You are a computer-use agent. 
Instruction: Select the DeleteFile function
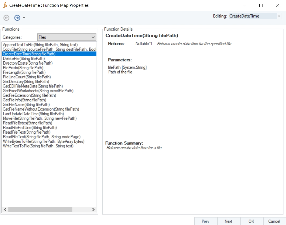coord(24,59)
